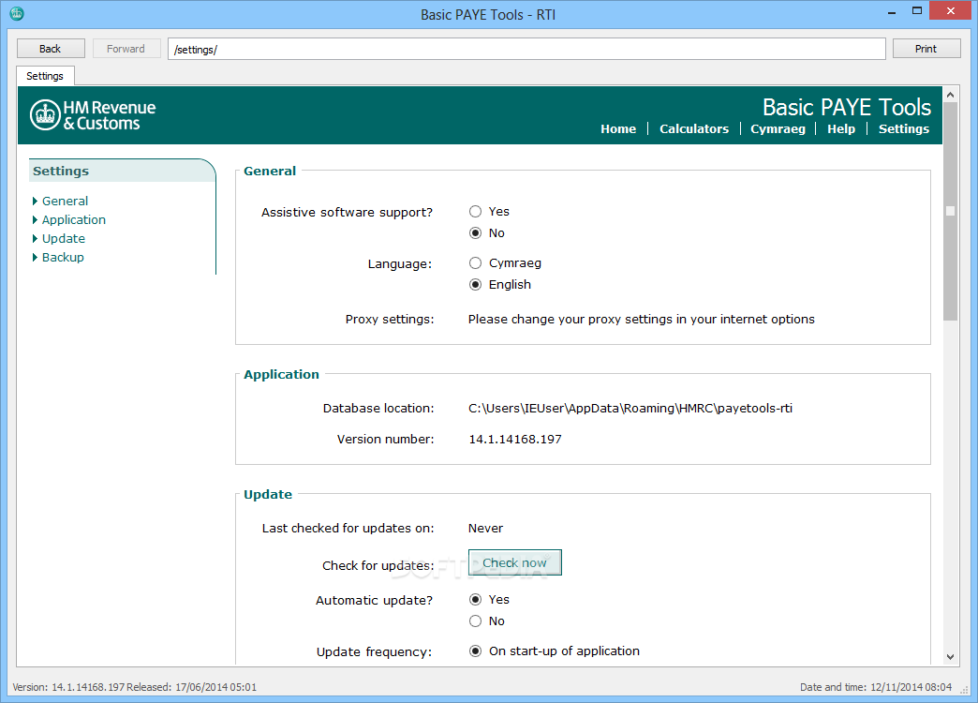Go to General section link in sidebar
Viewport: 978px width, 703px height.
click(65, 201)
